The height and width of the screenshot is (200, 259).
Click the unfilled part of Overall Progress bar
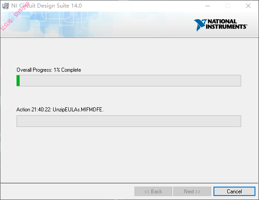tap(130, 81)
